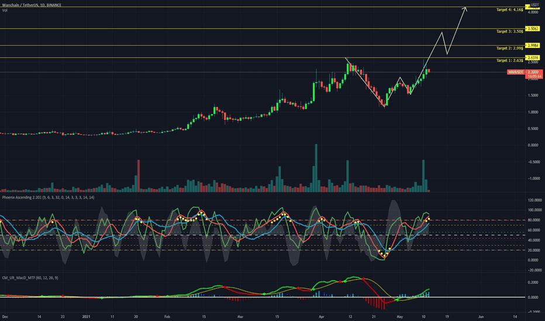
Task: Click the 20 date label on time axis
Action: 136,317
